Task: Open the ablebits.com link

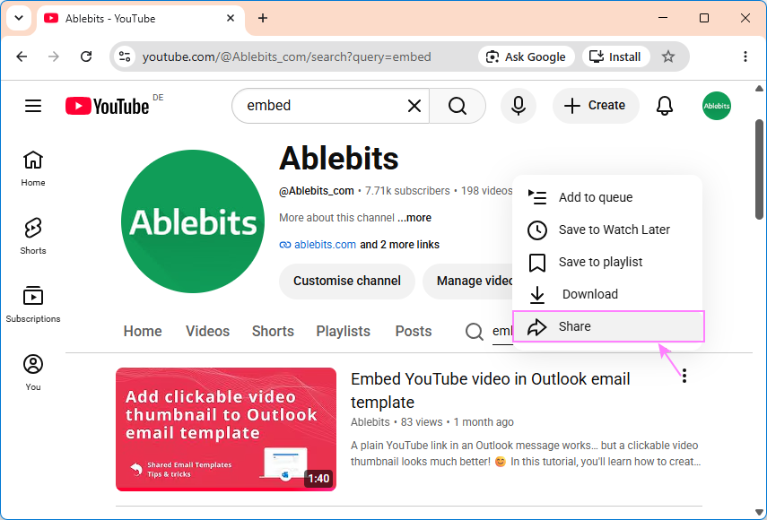Action: point(325,245)
